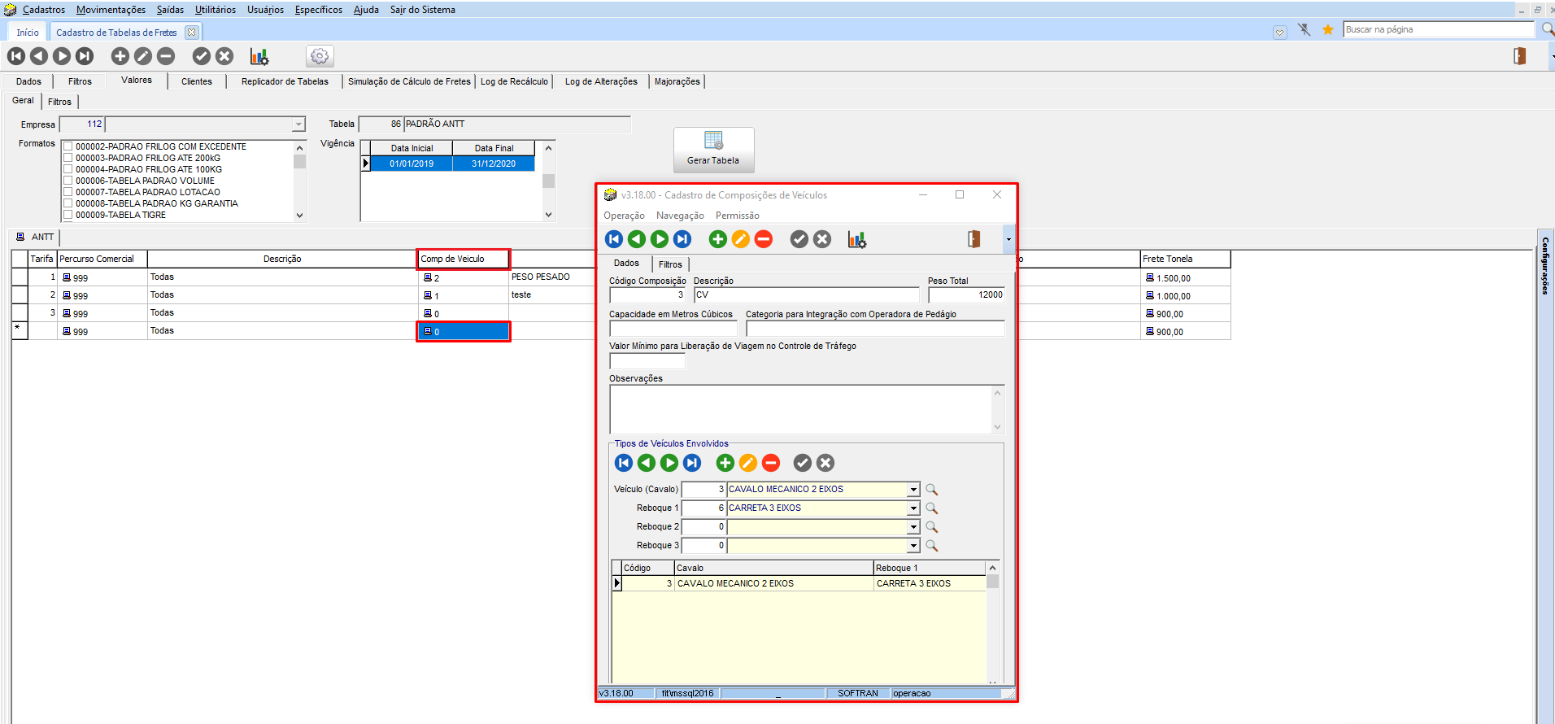This screenshot has width=1555, height=724.
Task: Click the favorites star icon
Action: point(1327,30)
